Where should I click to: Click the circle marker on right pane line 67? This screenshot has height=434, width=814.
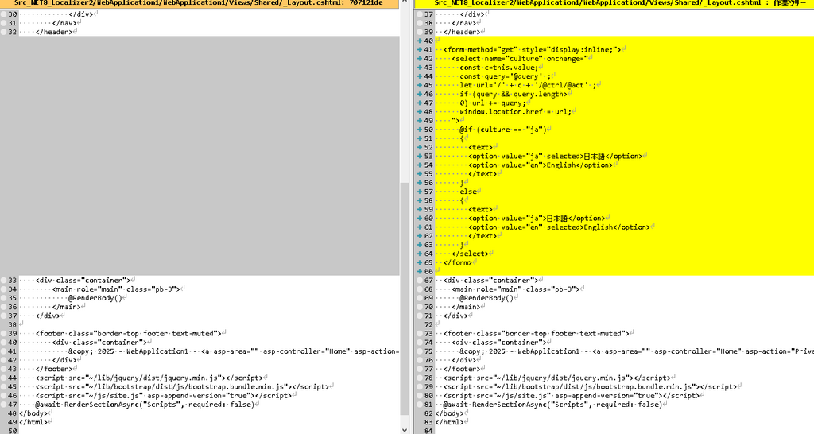click(x=419, y=281)
